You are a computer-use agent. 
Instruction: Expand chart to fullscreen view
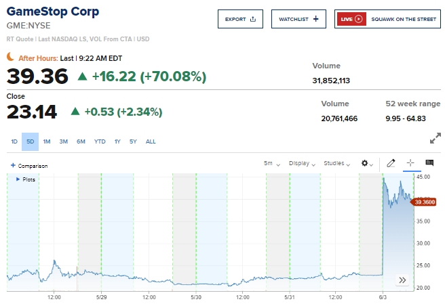435,138
